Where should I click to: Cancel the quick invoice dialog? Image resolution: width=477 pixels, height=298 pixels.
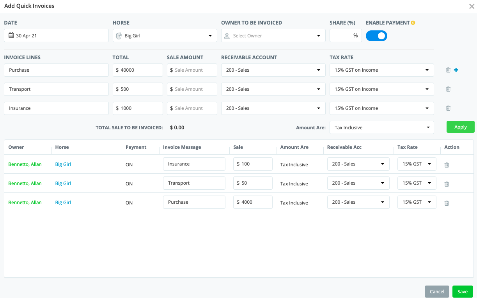click(437, 292)
